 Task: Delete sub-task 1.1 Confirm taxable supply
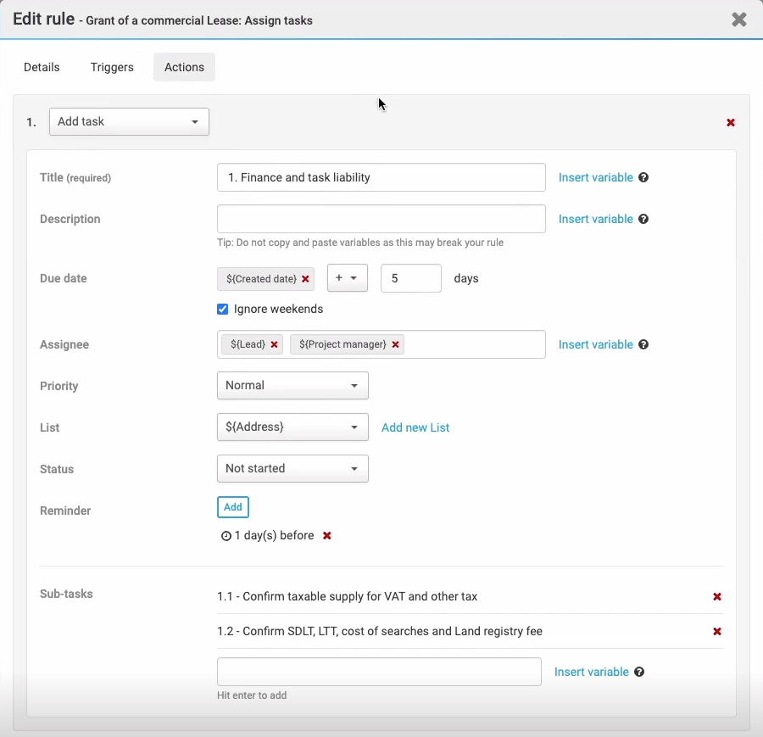717,597
